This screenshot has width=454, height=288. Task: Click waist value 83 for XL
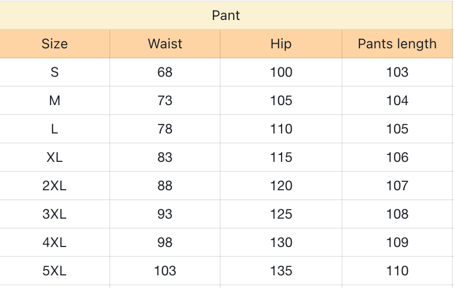point(165,157)
